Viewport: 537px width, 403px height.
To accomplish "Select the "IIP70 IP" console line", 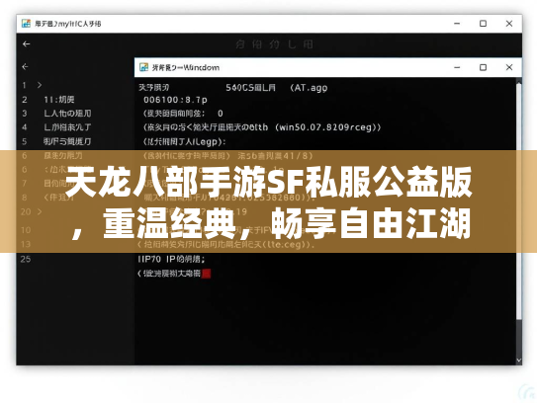I will point(171,260).
